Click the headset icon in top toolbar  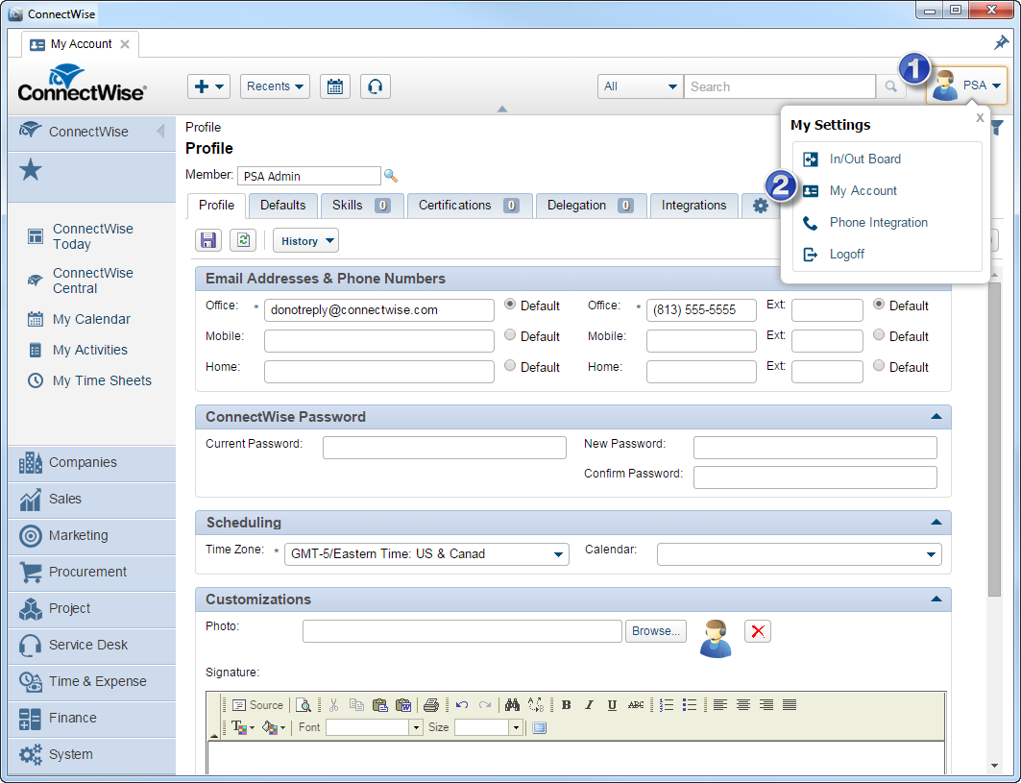pyautogui.click(x=375, y=86)
